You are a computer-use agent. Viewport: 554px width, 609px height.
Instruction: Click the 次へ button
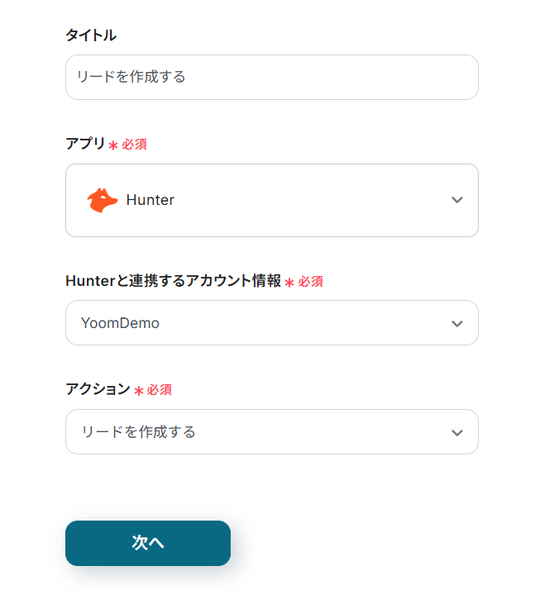tap(148, 543)
